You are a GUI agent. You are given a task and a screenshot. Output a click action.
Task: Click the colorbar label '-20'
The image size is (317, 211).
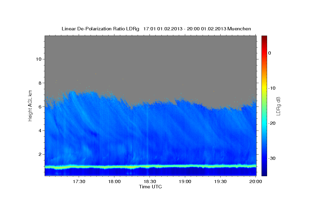pyautogui.click(x=272, y=123)
